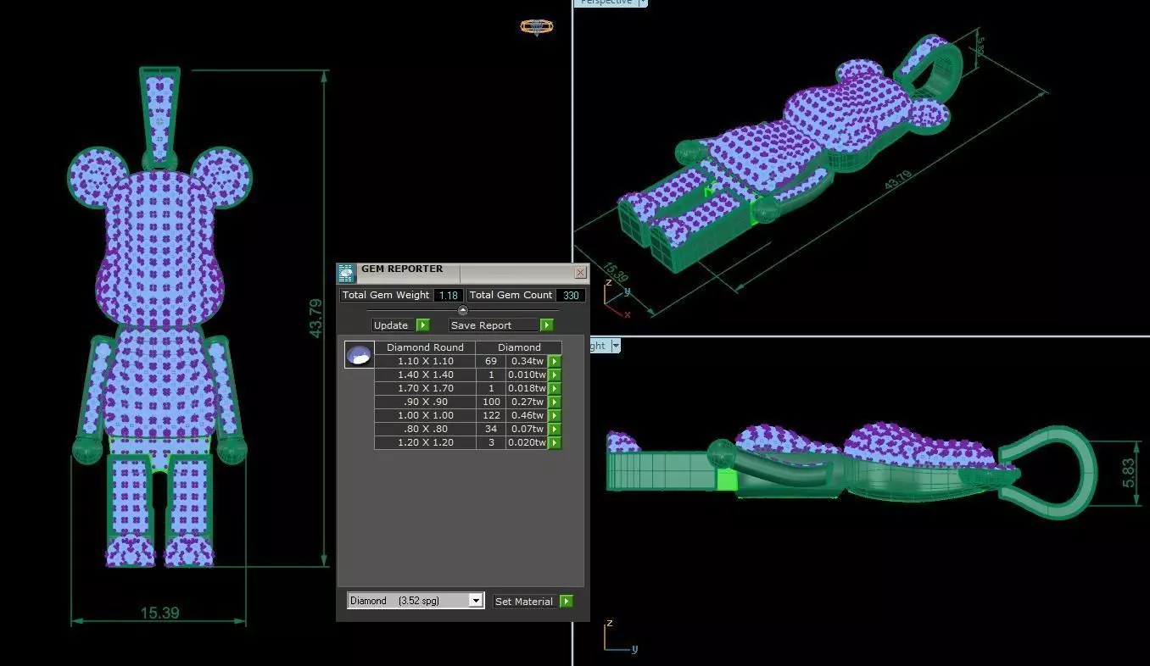1150x666 pixels.
Task: Click the weight cell 0.07tw
Action: point(528,429)
